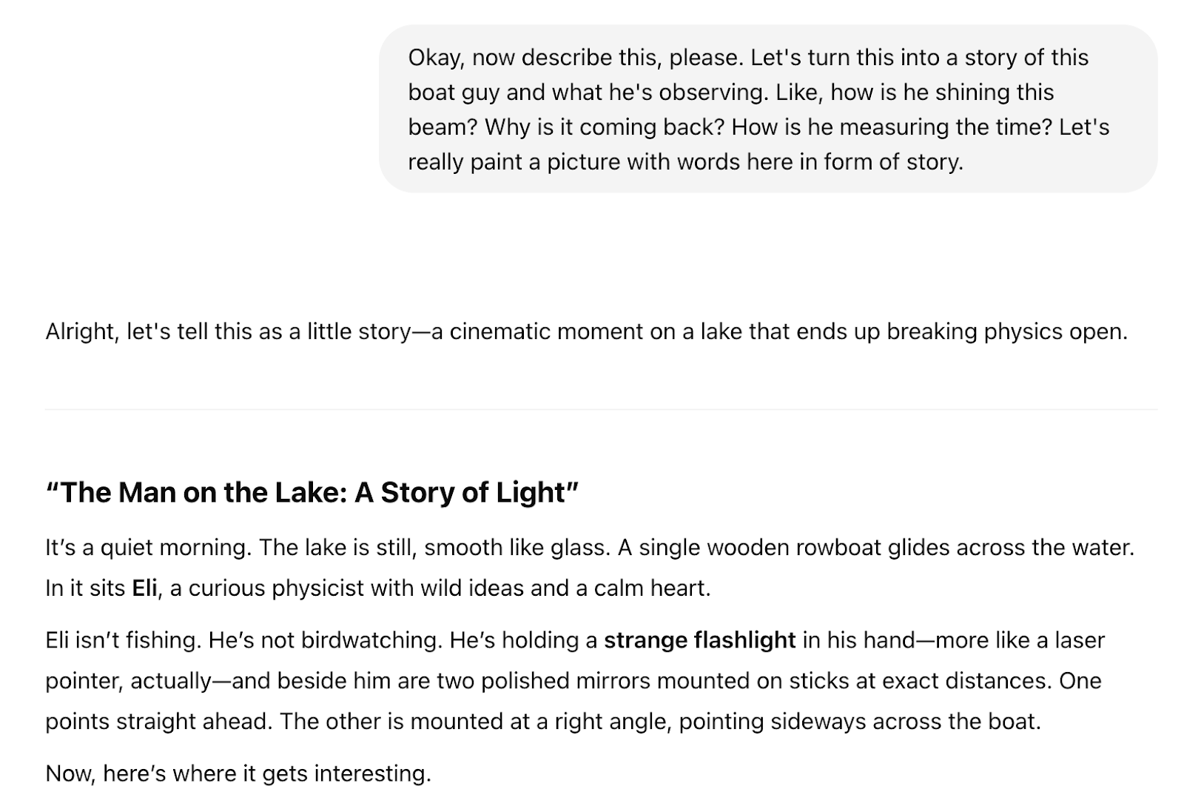This screenshot has width=1184, height=806.
Task: Click "Now, here's where it gets interesting."
Action: [238, 773]
